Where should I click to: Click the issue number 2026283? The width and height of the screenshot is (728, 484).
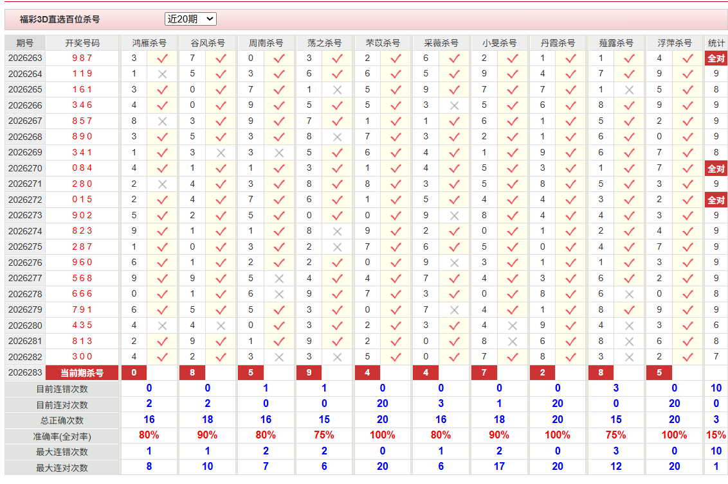tap(25, 373)
